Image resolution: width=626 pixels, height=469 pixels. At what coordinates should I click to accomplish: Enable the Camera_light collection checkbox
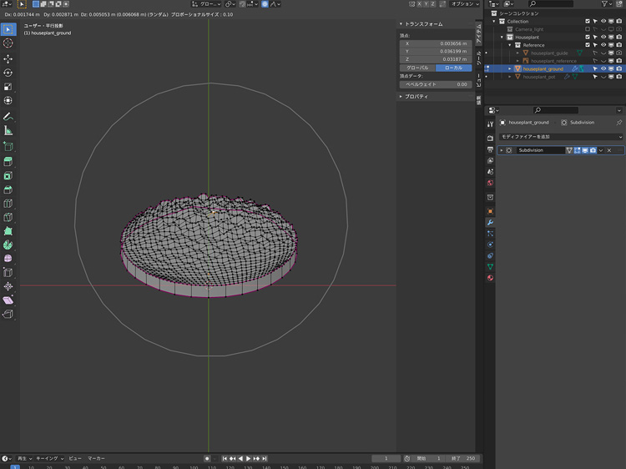coord(588,29)
